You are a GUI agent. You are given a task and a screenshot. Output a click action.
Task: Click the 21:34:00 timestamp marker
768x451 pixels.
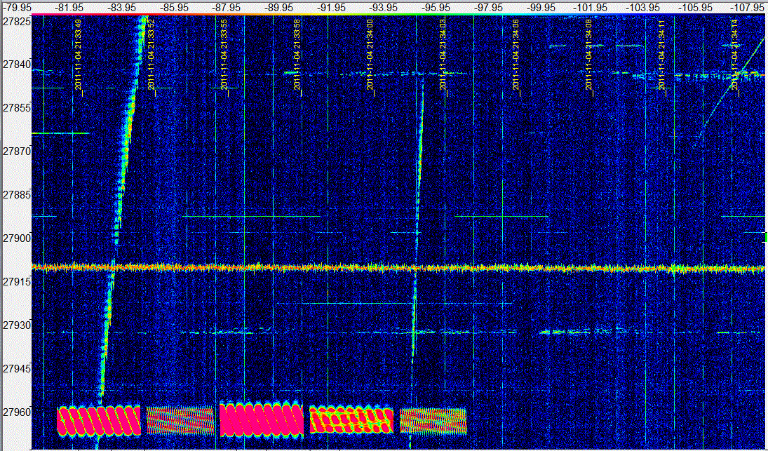click(x=370, y=55)
